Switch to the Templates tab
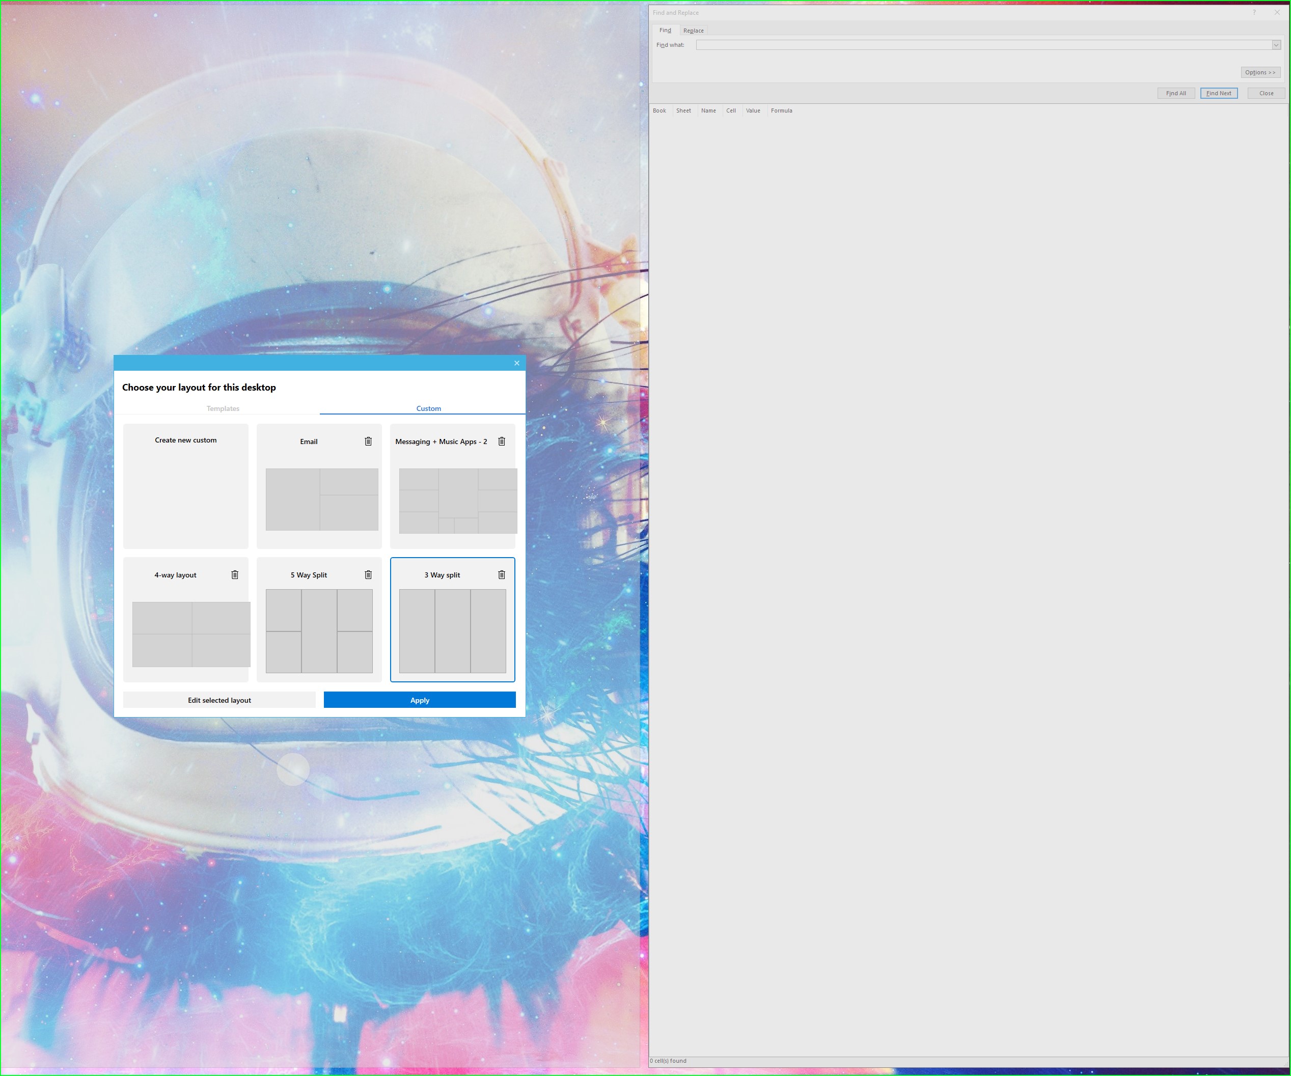1291x1076 pixels. 223,408
